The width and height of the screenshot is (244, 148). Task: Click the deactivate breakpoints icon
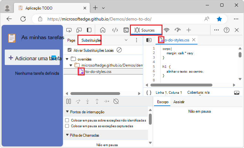[116, 101]
